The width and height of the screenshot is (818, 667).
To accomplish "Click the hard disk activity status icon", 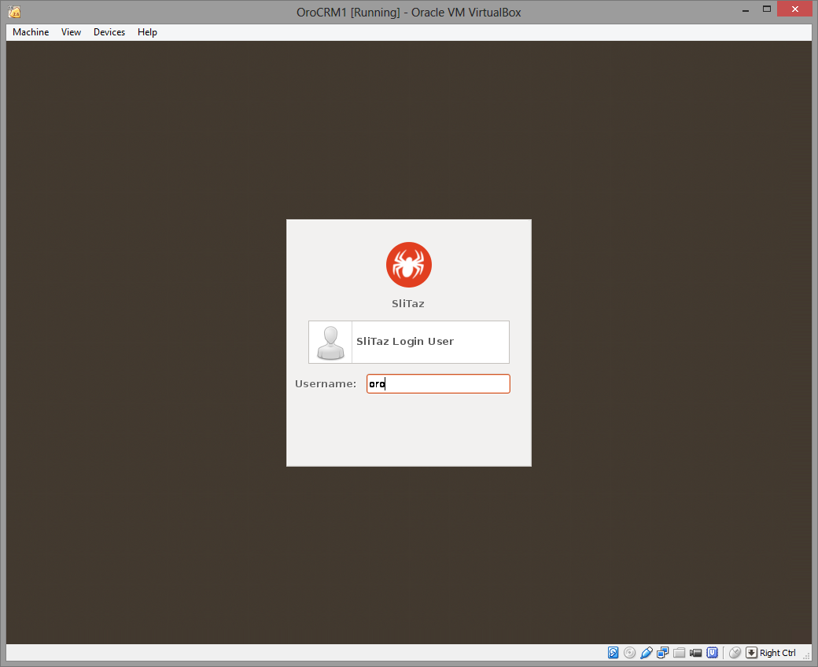I will (x=613, y=652).
